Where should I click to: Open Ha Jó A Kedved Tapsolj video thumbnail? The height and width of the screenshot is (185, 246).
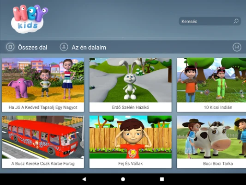(x=43, y=80)
